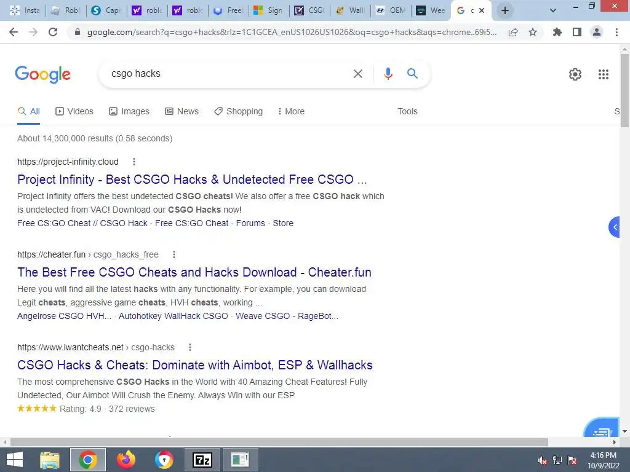
Task: Open 7-Zip from the taskbar
Action: coord(202,460)
